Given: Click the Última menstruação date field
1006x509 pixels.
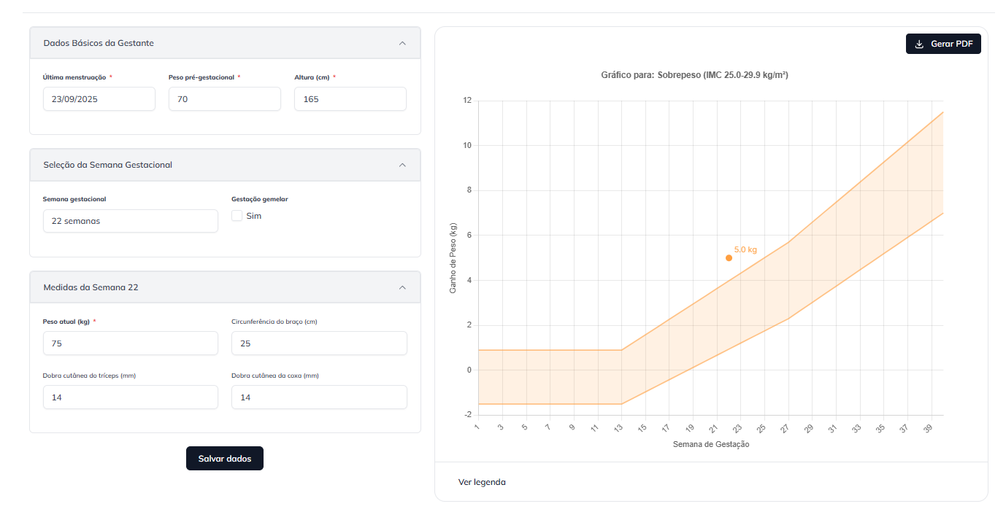Looking at the screenshot, I should click(99, 99).
